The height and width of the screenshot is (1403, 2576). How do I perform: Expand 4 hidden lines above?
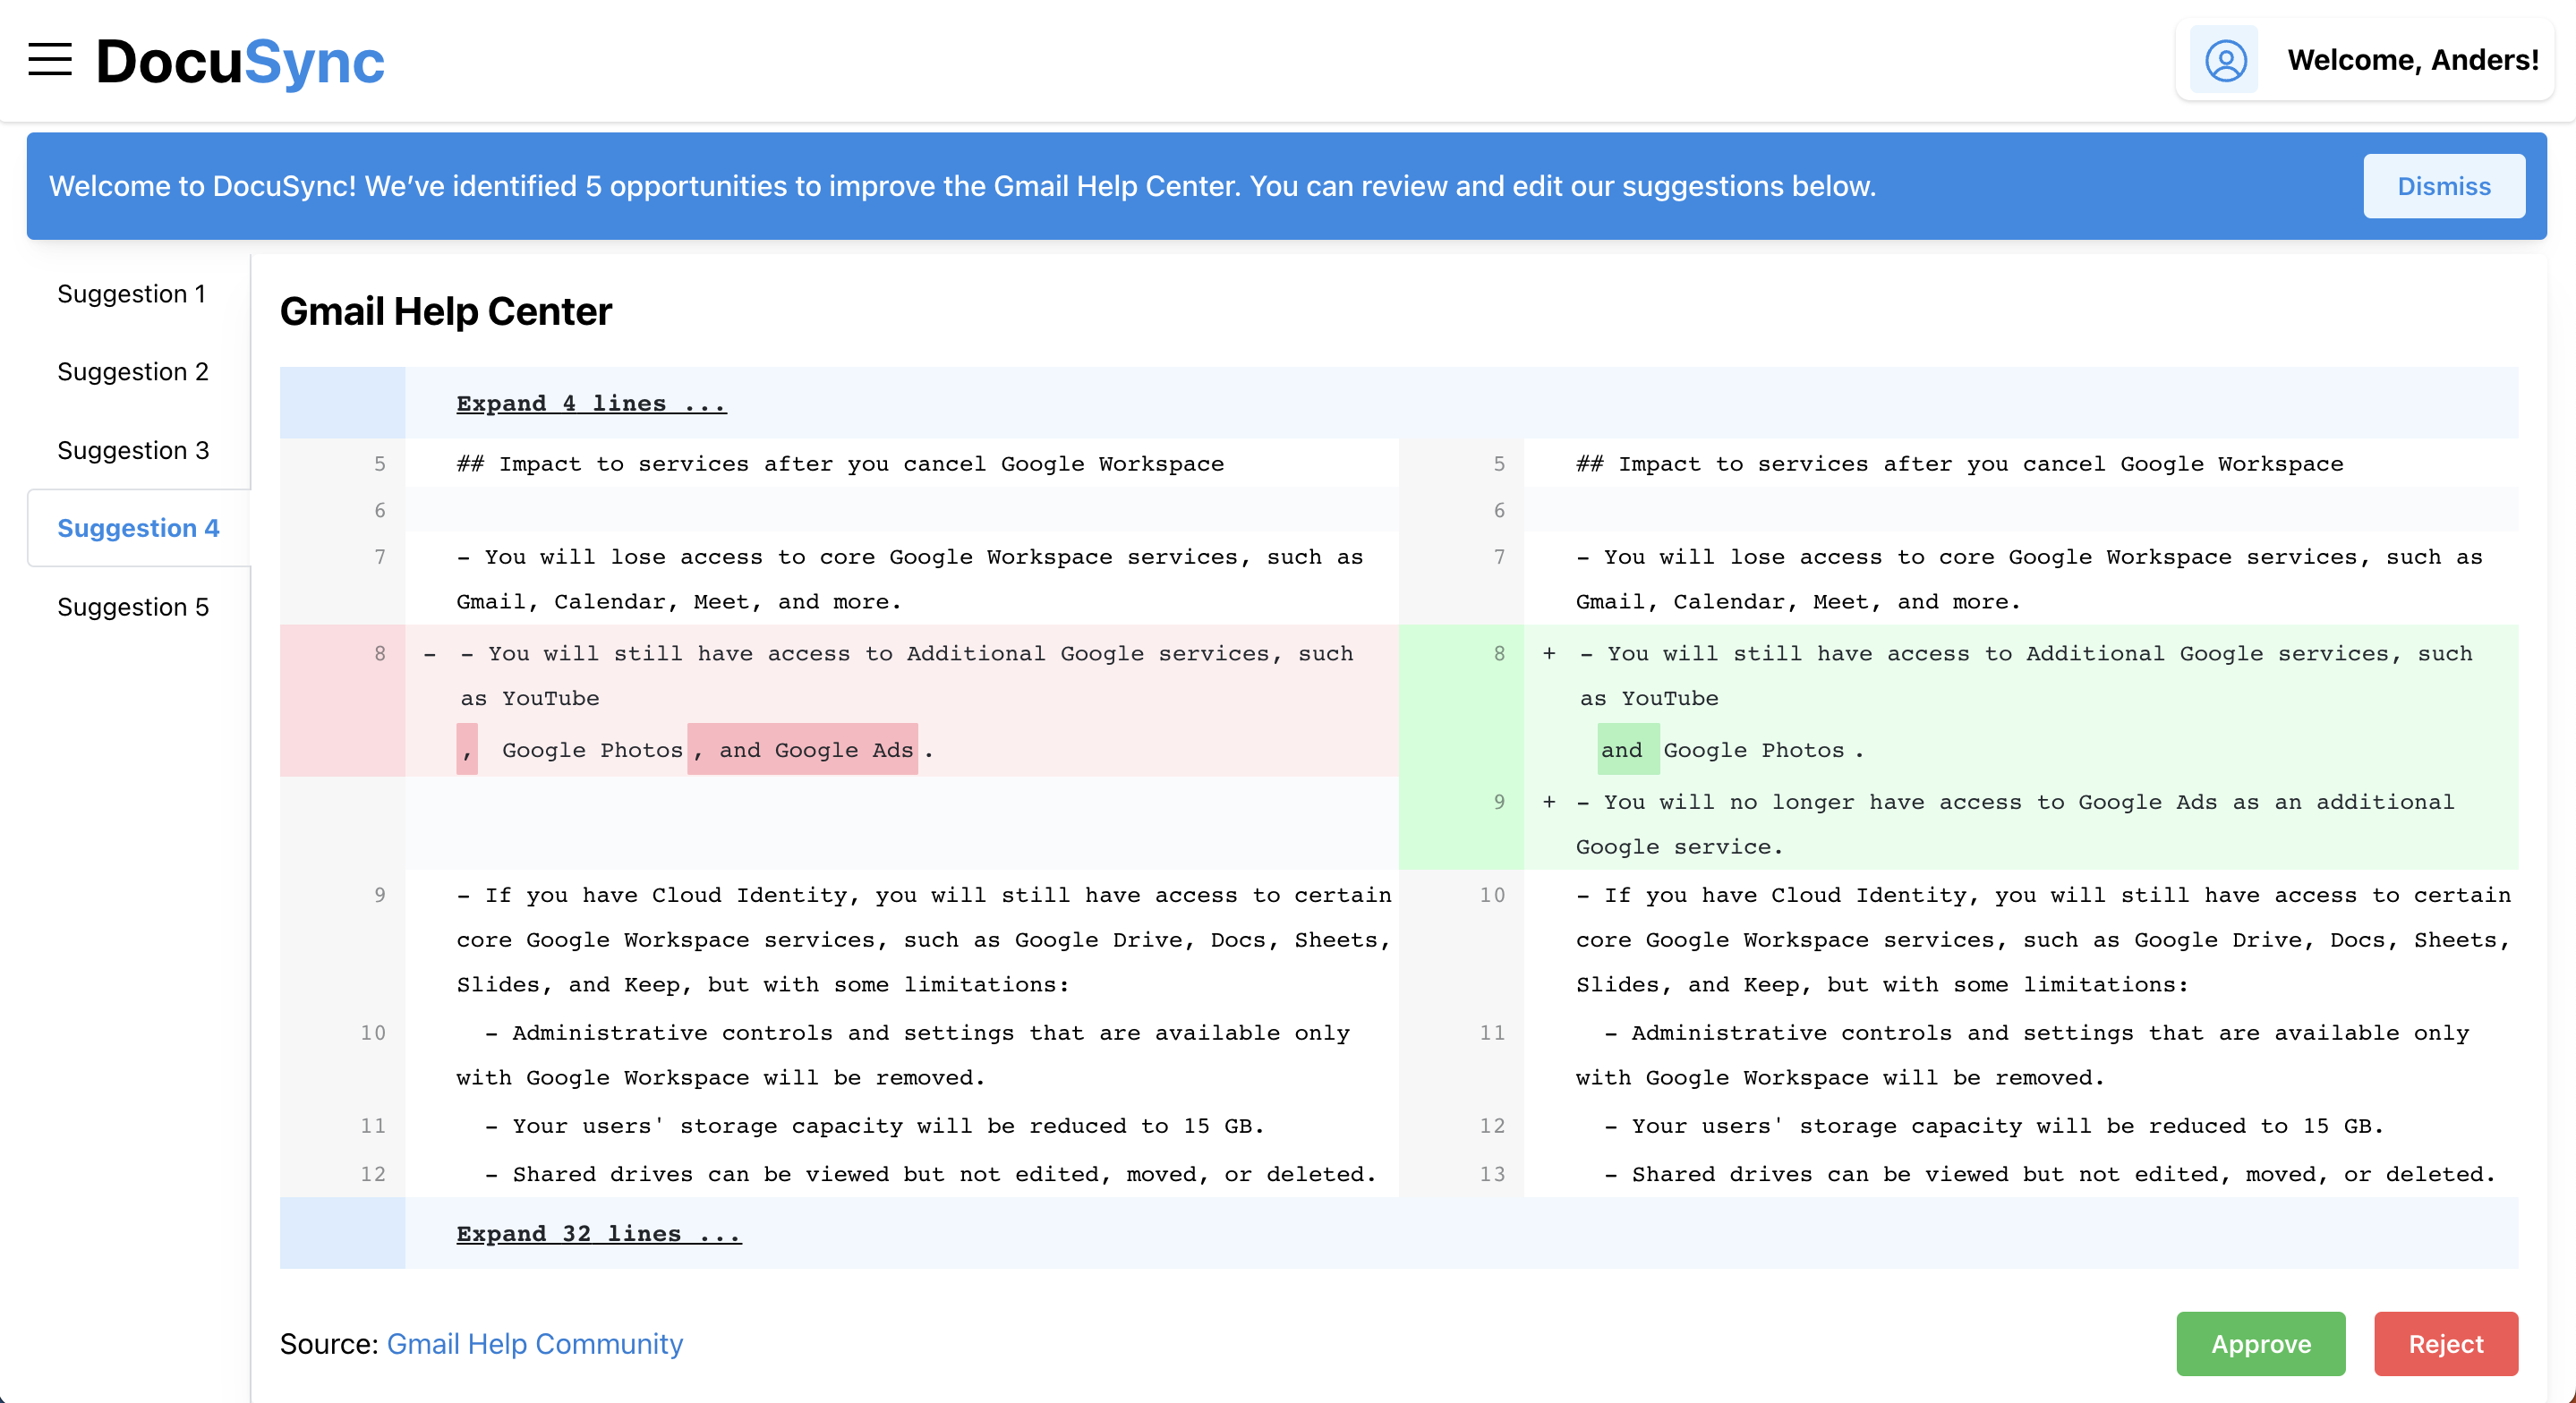coord(591,403)
